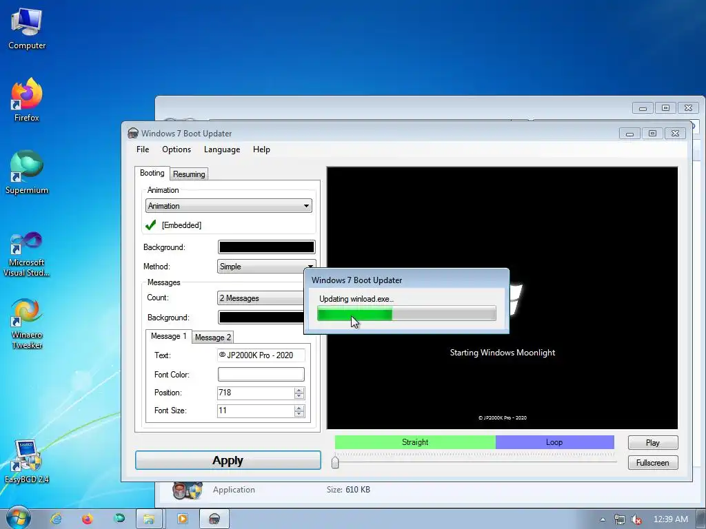Pick the Animation Background black color swatch
The height and width of the screenshot is (529, 706).
coord(267,247)
